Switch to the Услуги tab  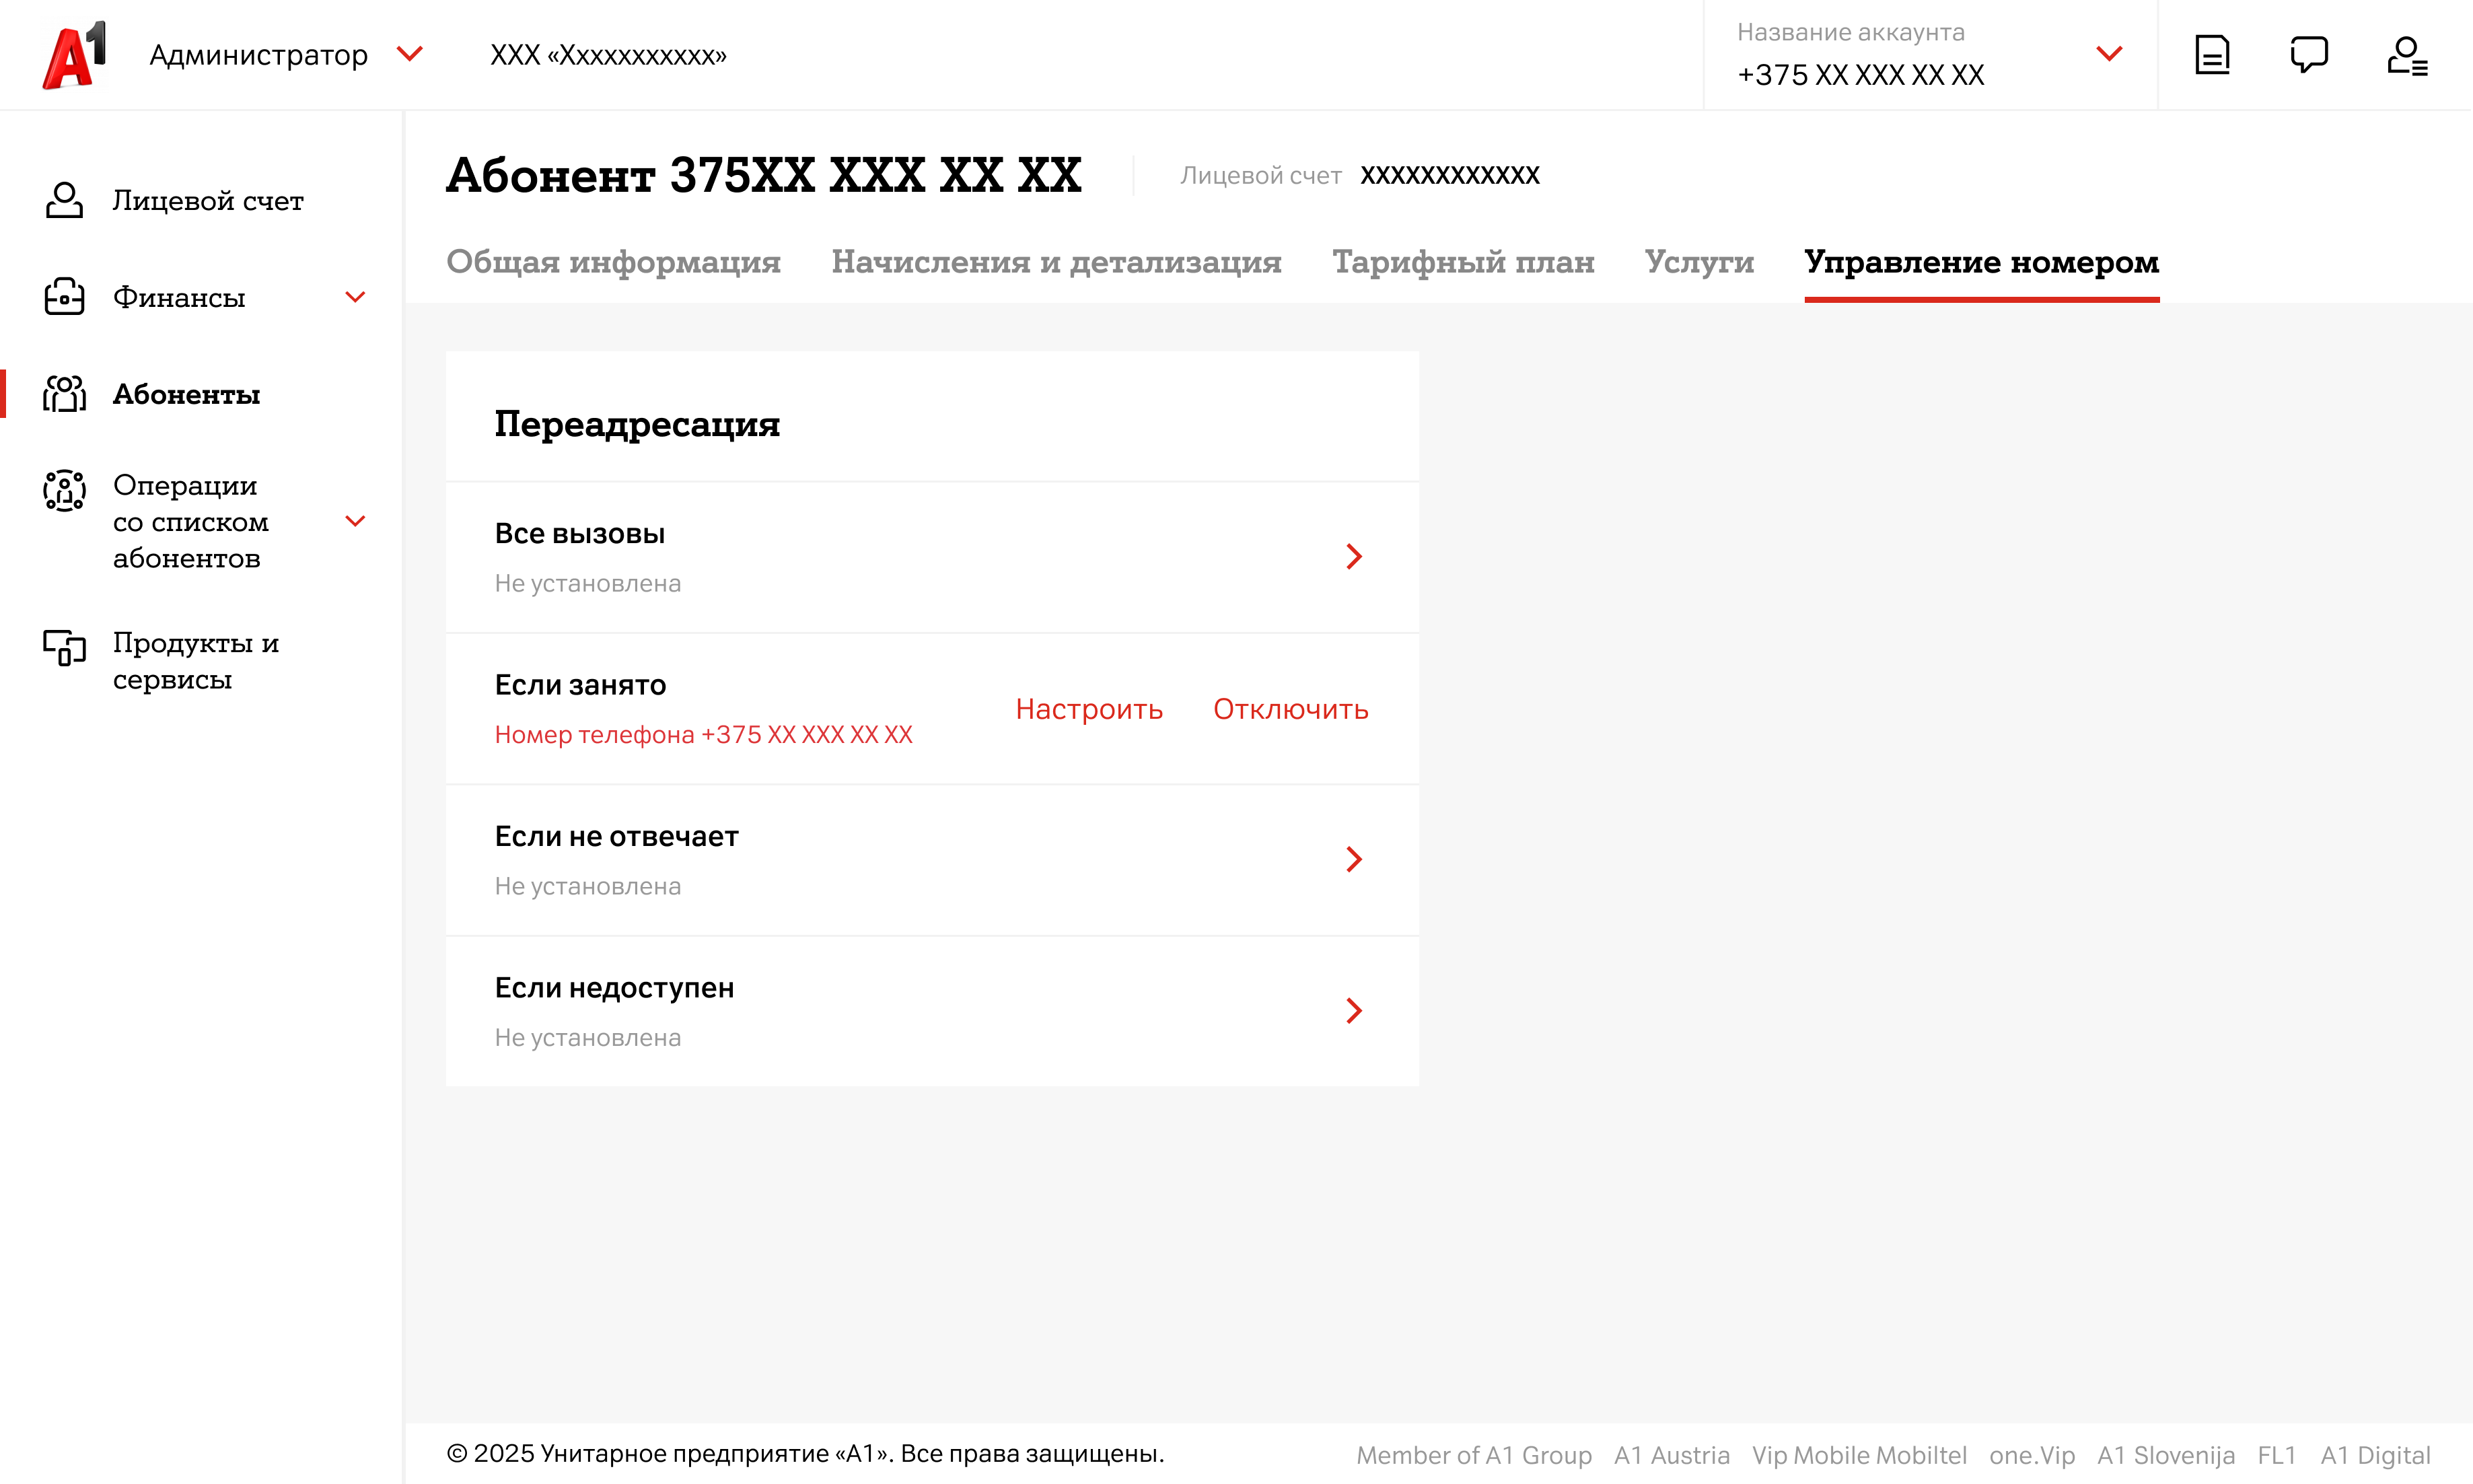[1698, 262]
